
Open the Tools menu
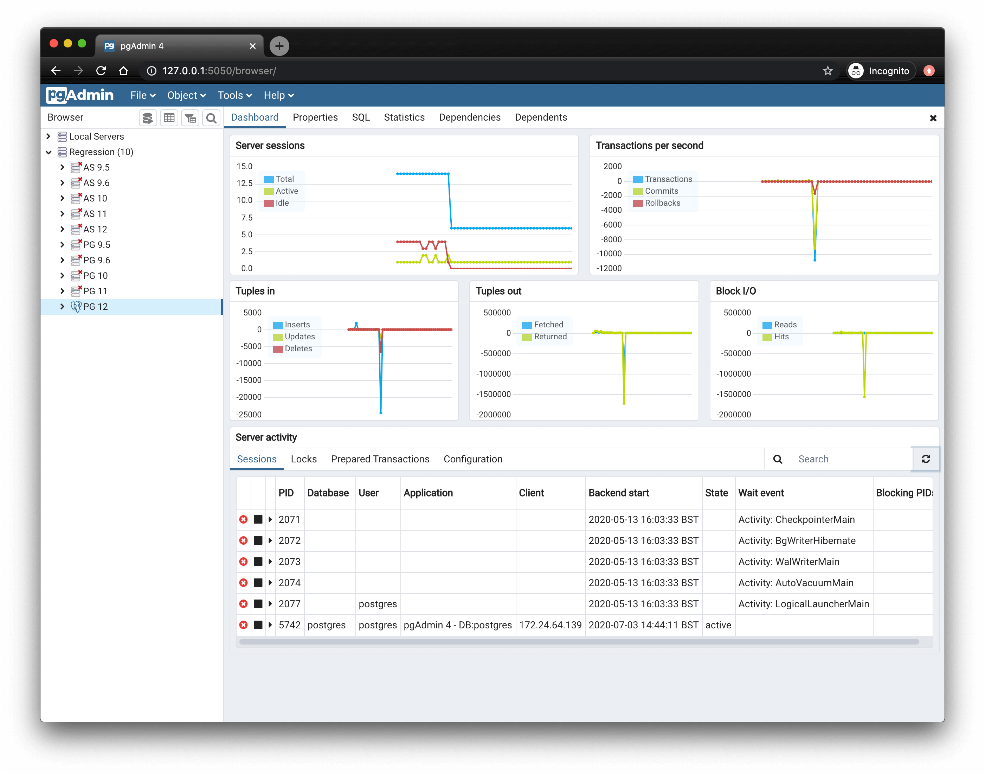click(235, 95)
